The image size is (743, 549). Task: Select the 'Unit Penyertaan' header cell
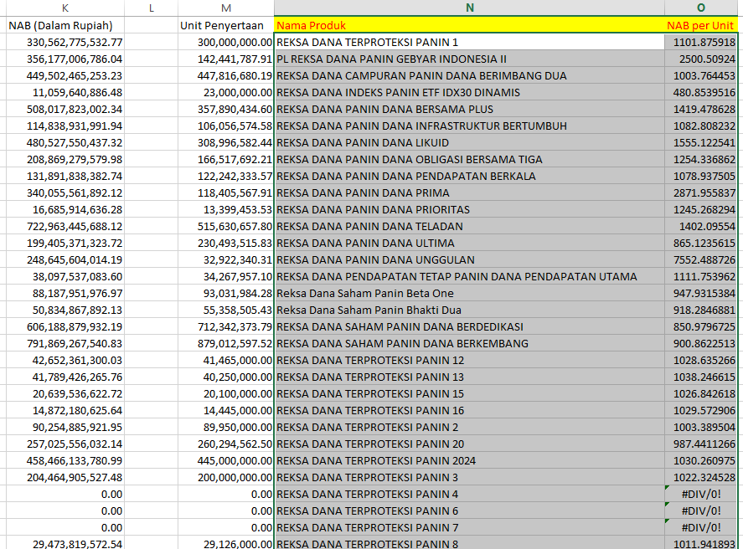pos(225,25)
